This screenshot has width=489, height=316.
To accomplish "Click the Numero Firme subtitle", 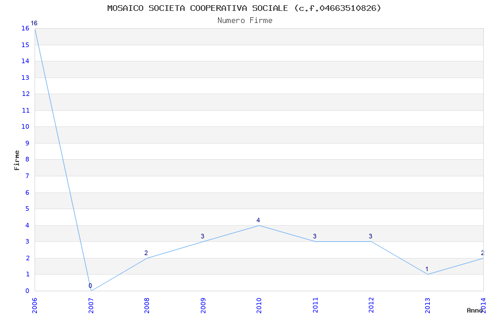I will [x=245, y=21].
